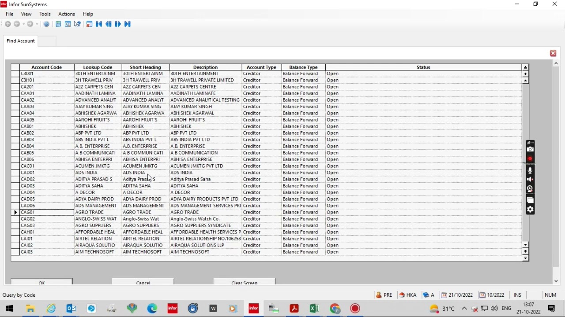Image resolution: width=565 pixels, height=317 pixels.
Task: Click the Balance Type column header
Action: tap(304, 67)
